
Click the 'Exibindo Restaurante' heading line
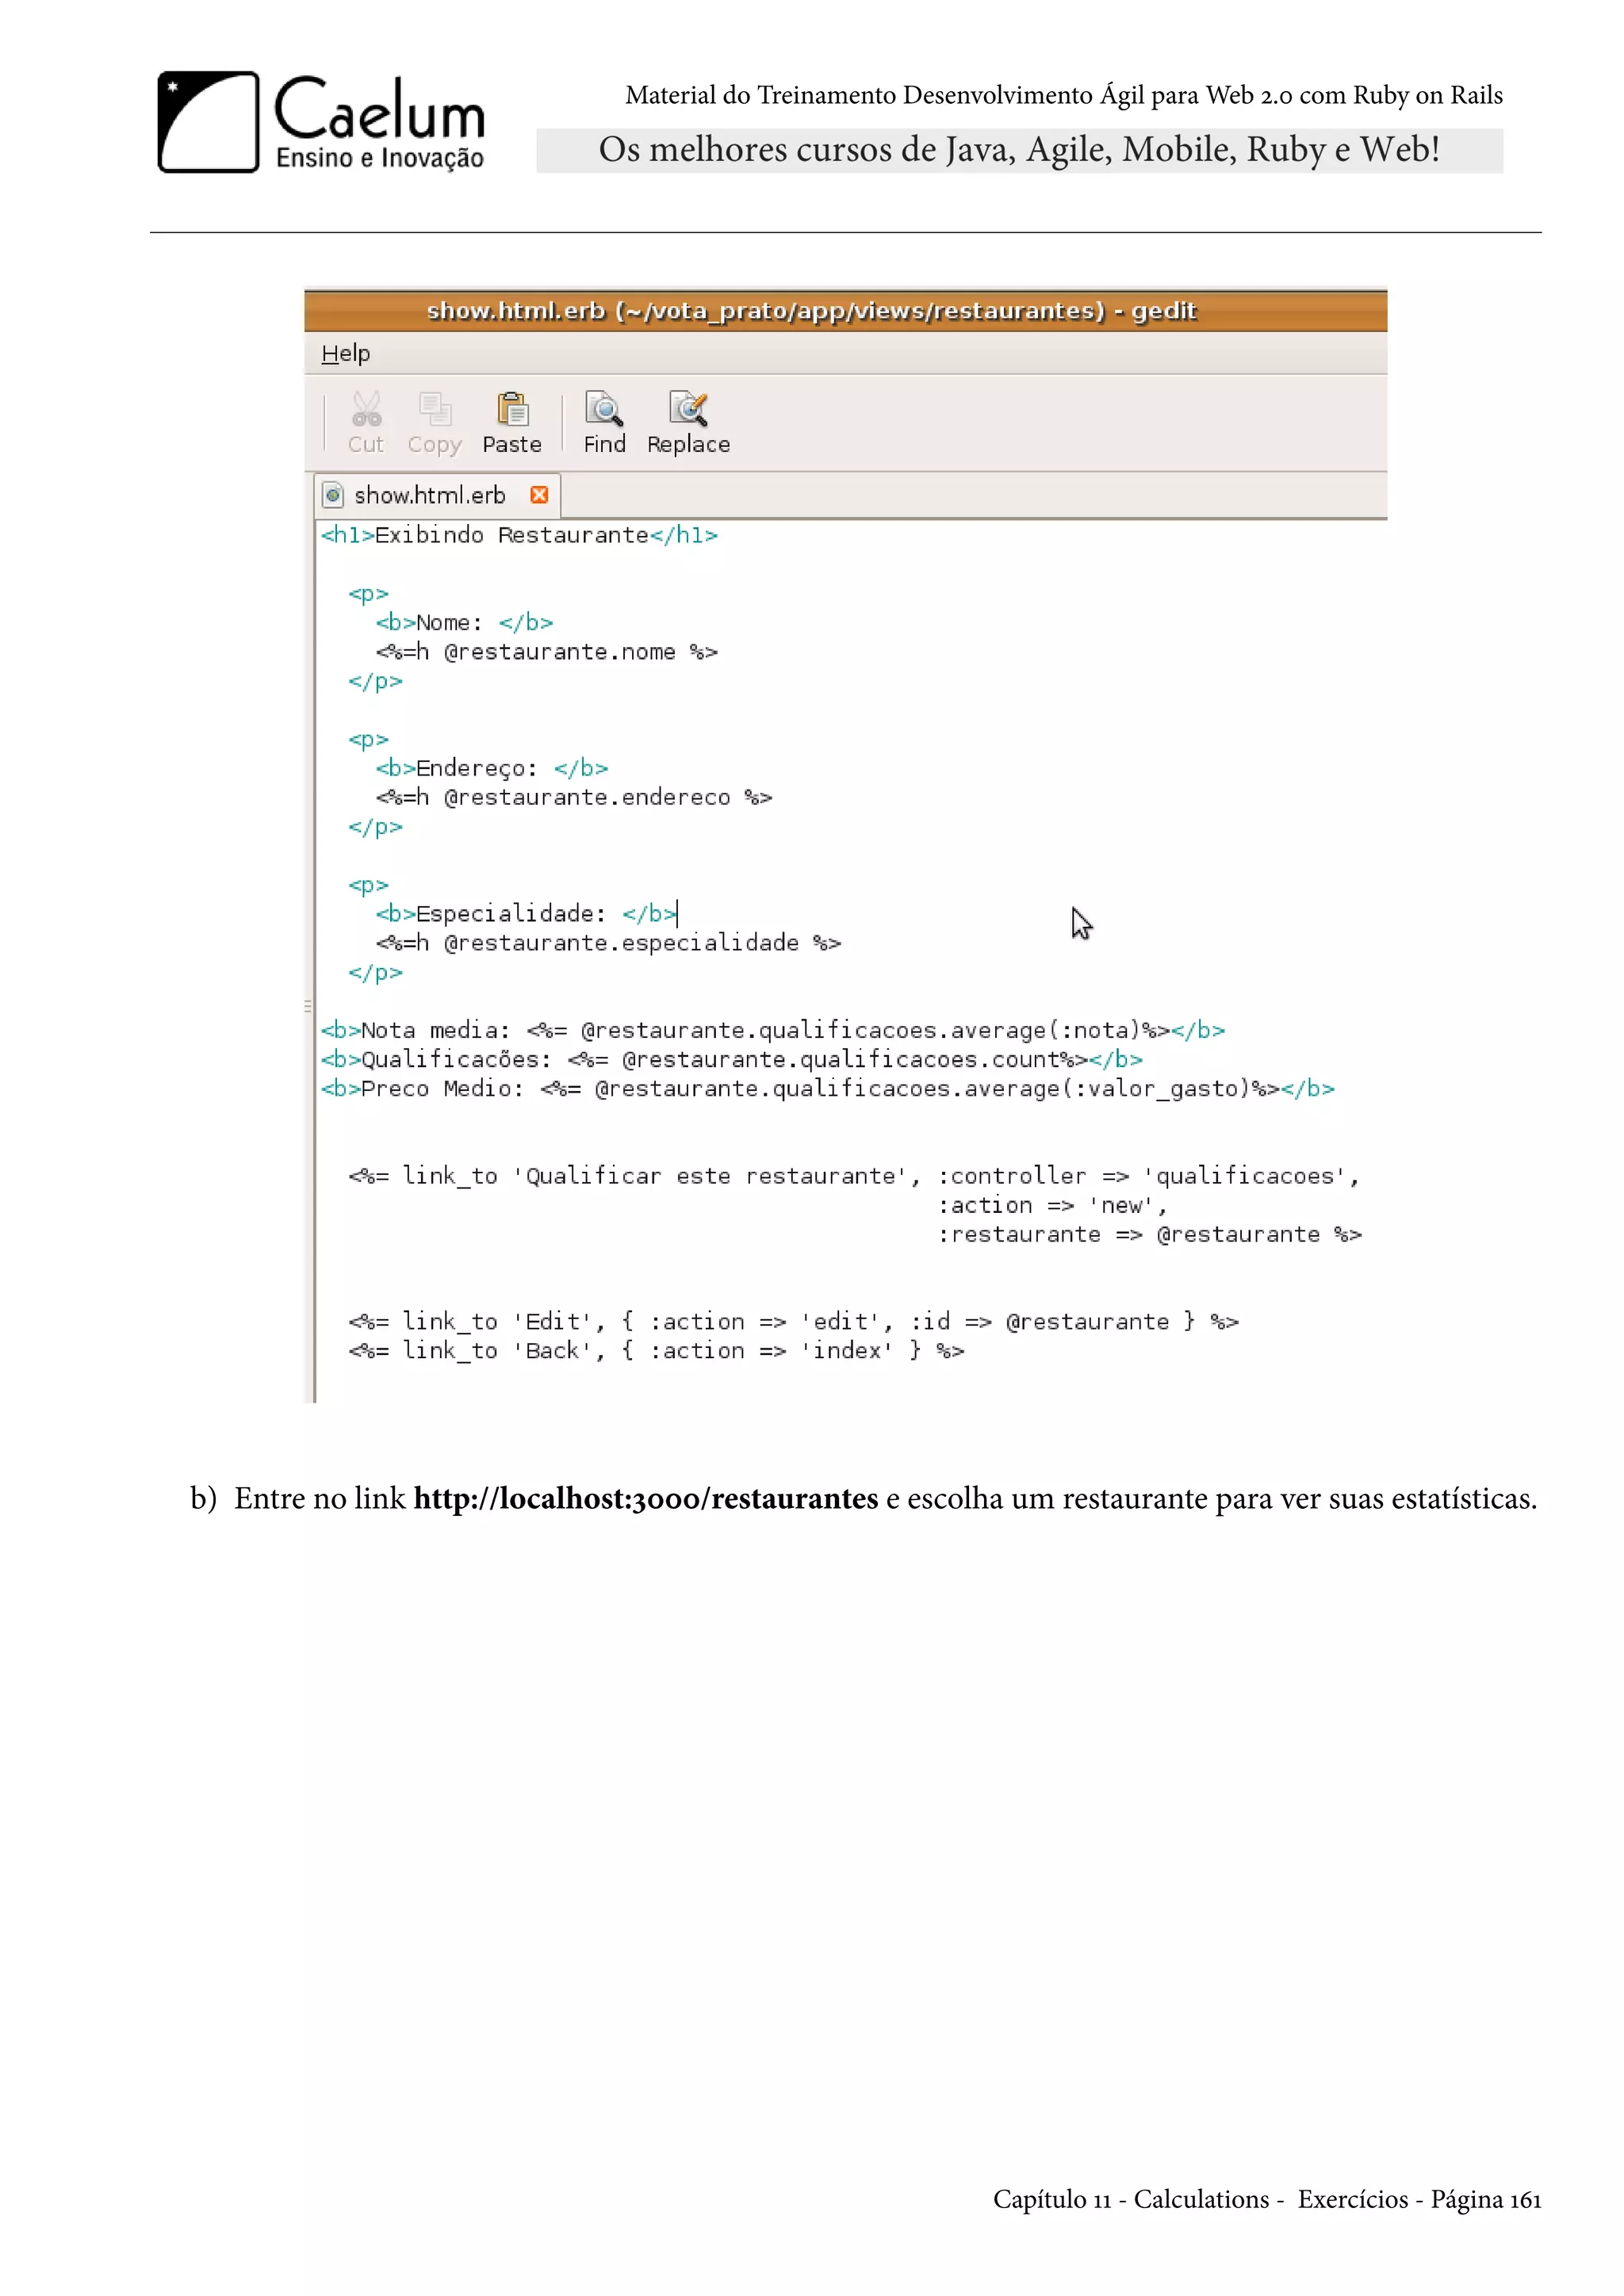(x=519, y=535)
